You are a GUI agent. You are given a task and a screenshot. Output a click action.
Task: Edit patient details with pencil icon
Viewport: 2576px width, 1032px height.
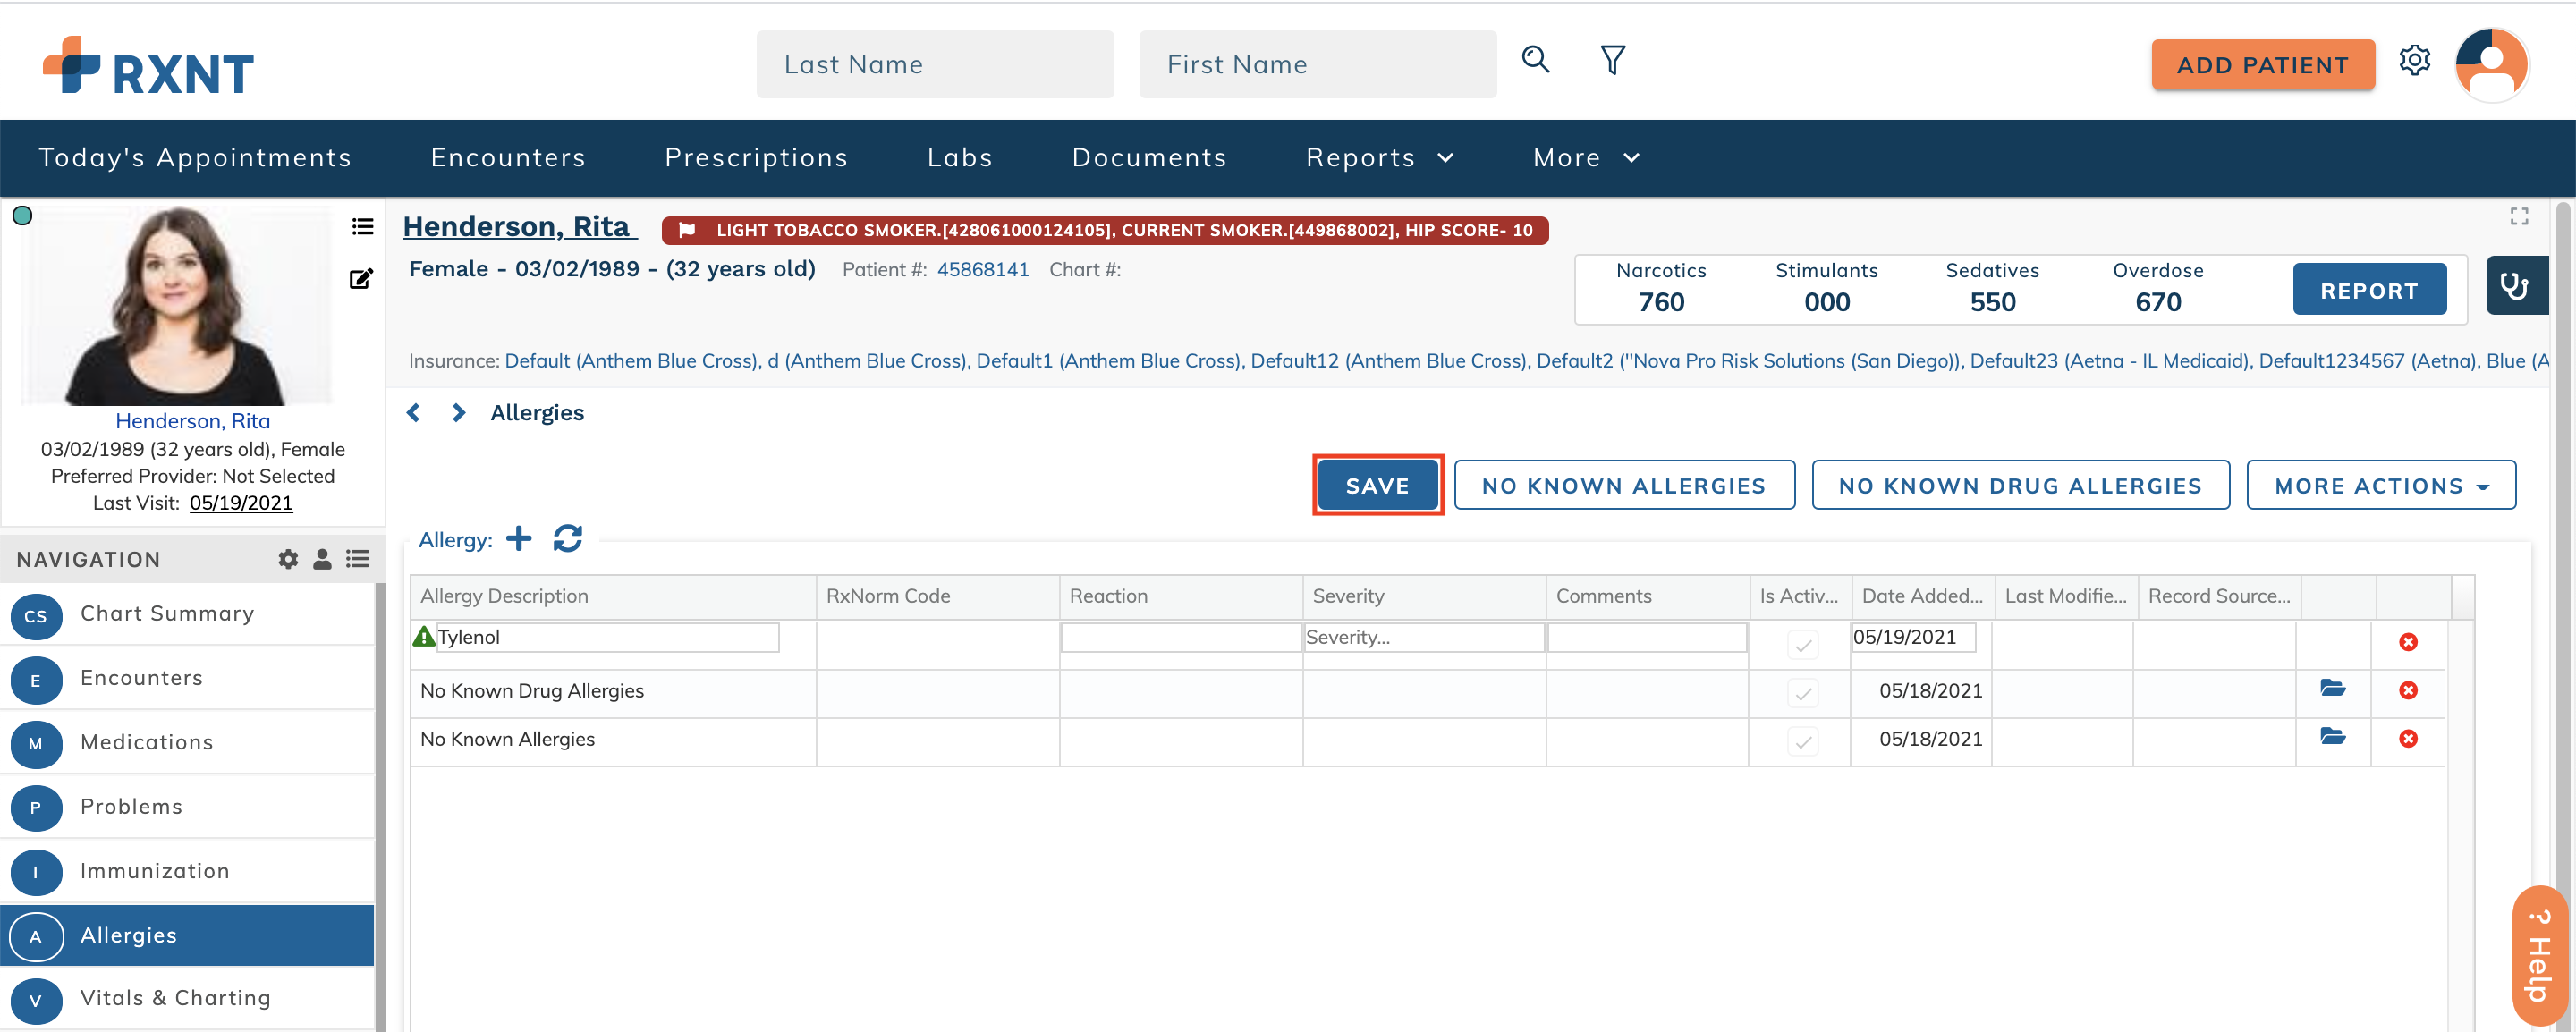(361, 279)
